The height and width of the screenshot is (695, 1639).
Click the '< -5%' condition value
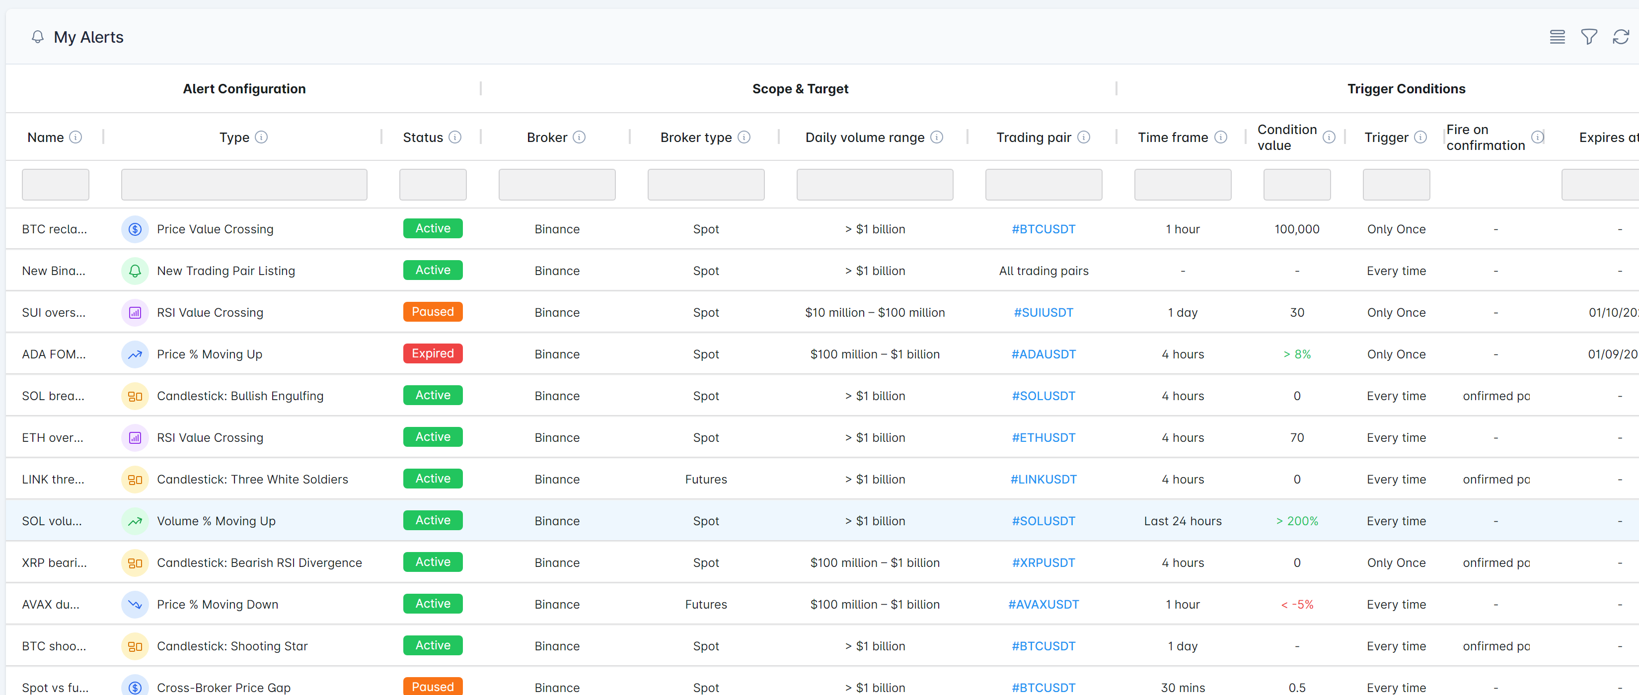pos(1297,604)
